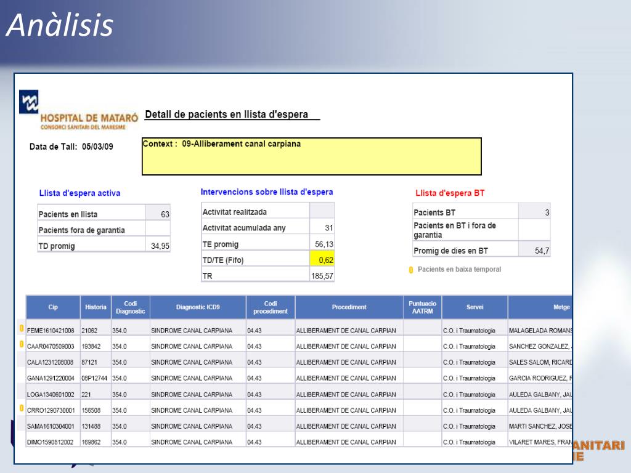Click the 'TD/TE (Fifo)' label
The width and height of the screenshot is (631, 473).
tap(223, 261)
